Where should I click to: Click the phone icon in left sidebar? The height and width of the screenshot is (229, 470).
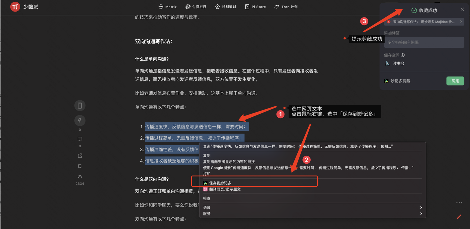80,106
